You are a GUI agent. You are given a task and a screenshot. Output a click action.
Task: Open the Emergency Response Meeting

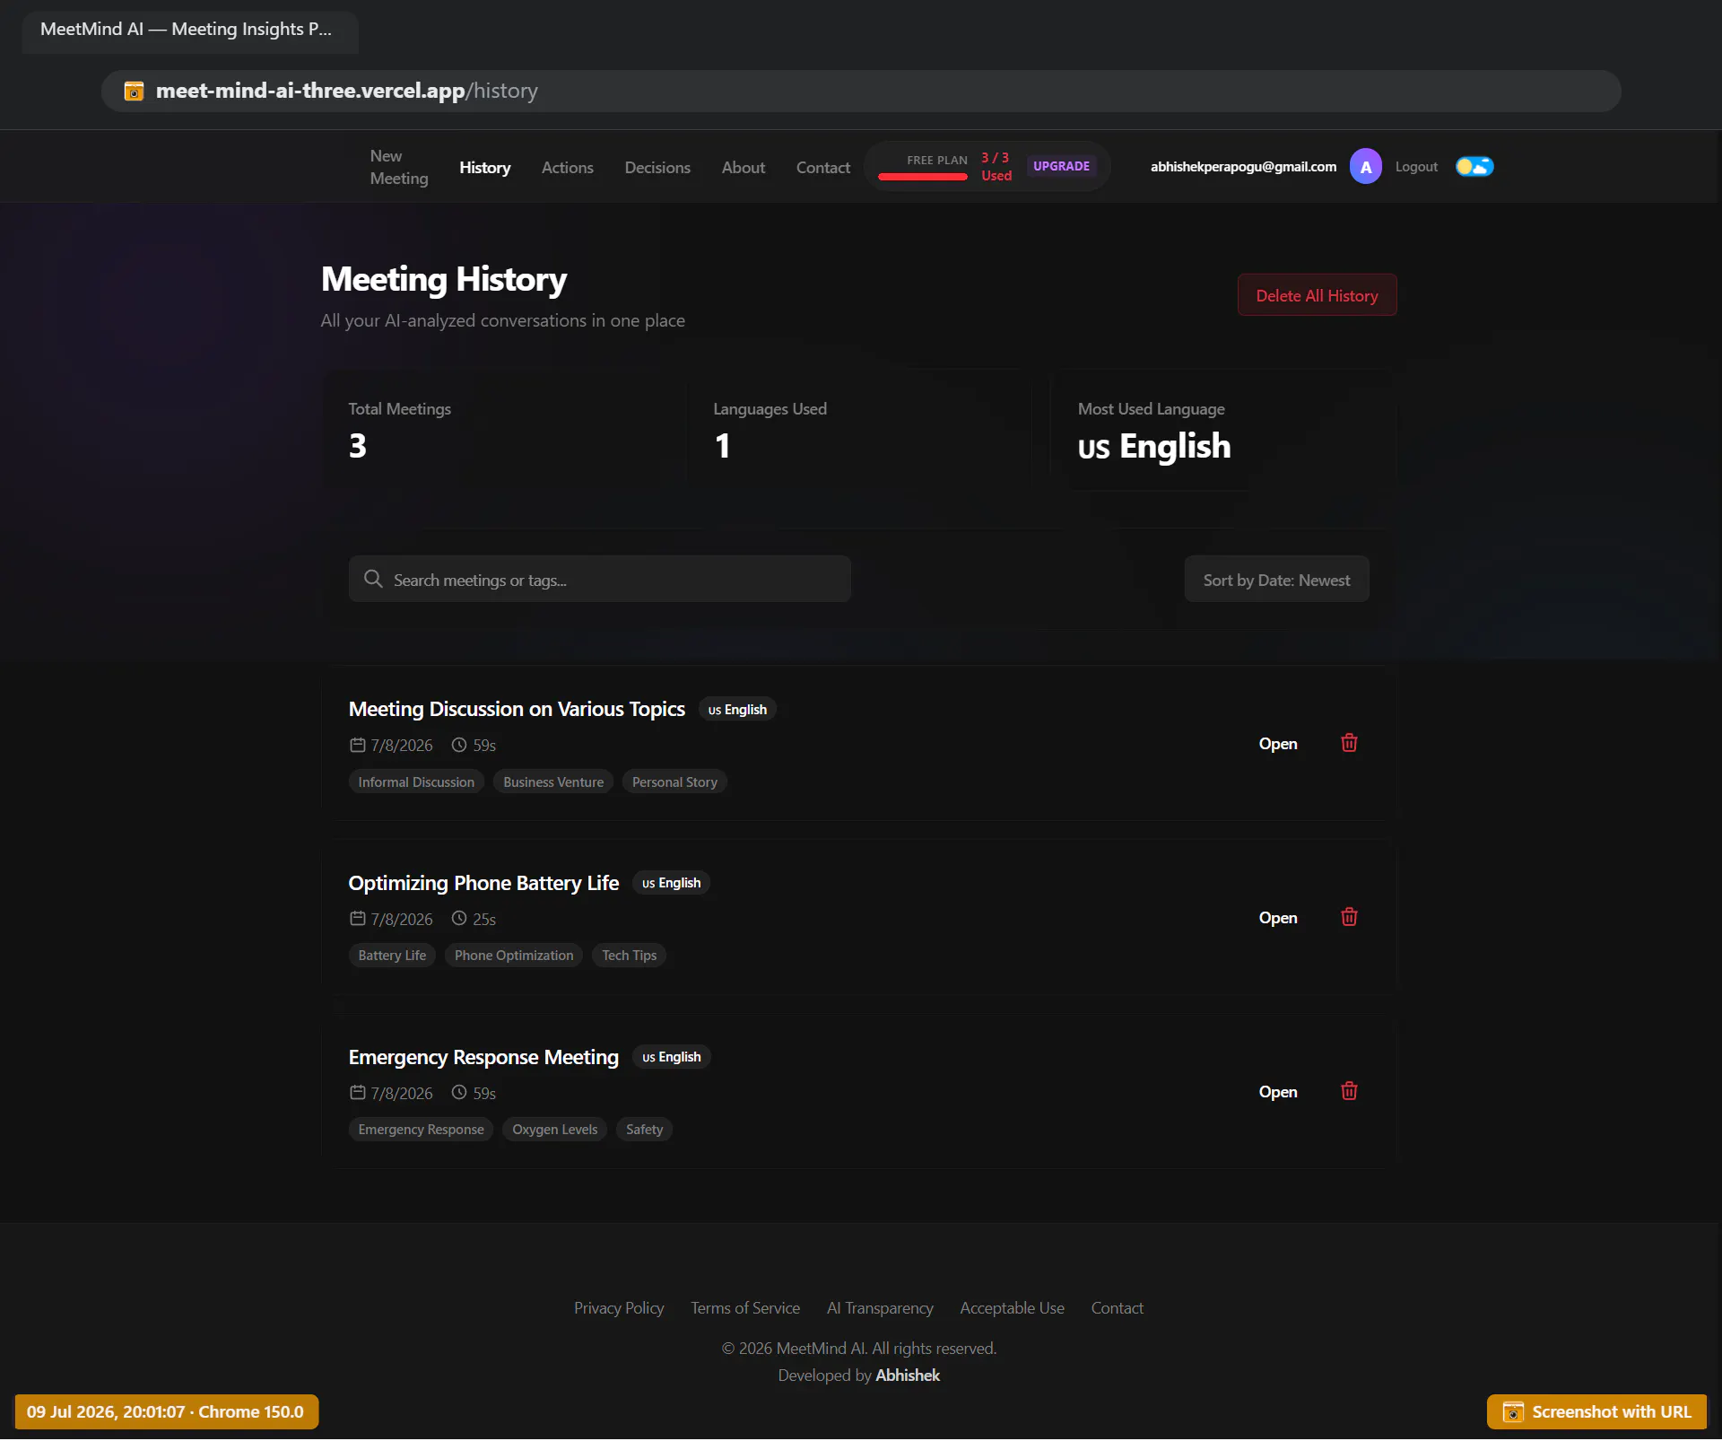(1278, 1093)
